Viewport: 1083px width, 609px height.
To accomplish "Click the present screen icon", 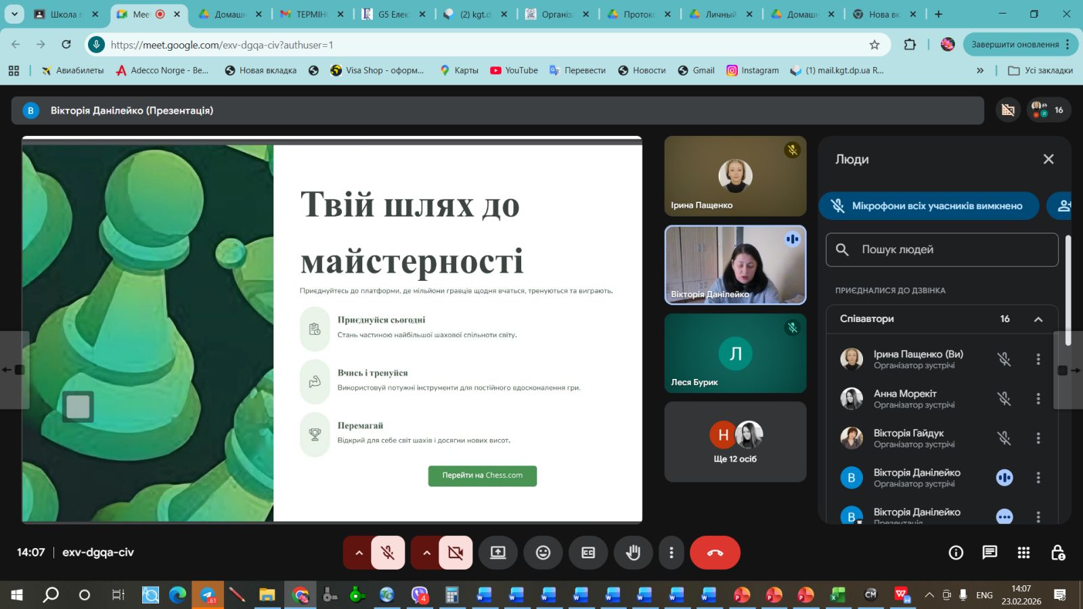I will pyautogui.click(x=498, y=553).
